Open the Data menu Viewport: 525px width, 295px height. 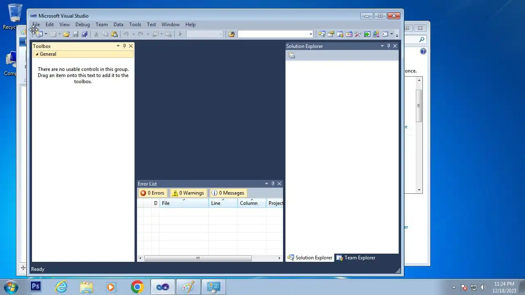coord(119,25)
